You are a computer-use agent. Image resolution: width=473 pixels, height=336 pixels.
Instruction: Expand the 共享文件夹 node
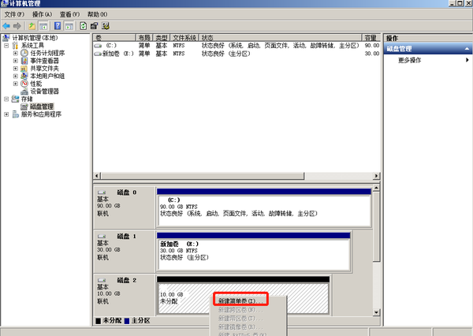(x=16, y=69)
